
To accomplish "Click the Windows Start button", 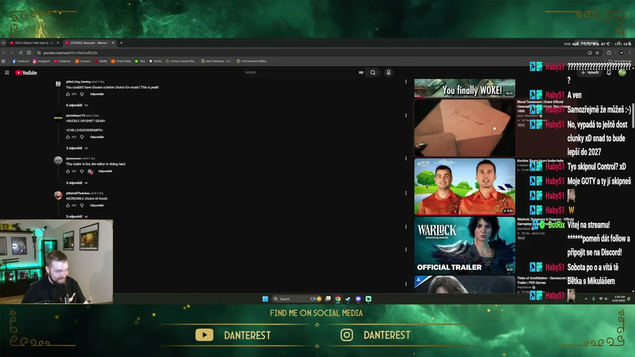I will click(265, 299).
